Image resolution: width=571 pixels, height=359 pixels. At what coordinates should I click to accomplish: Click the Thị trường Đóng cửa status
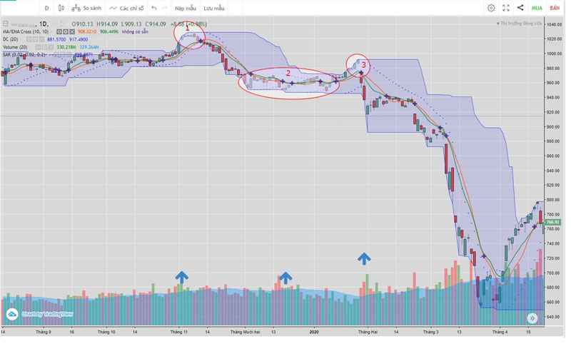(521, 24)
